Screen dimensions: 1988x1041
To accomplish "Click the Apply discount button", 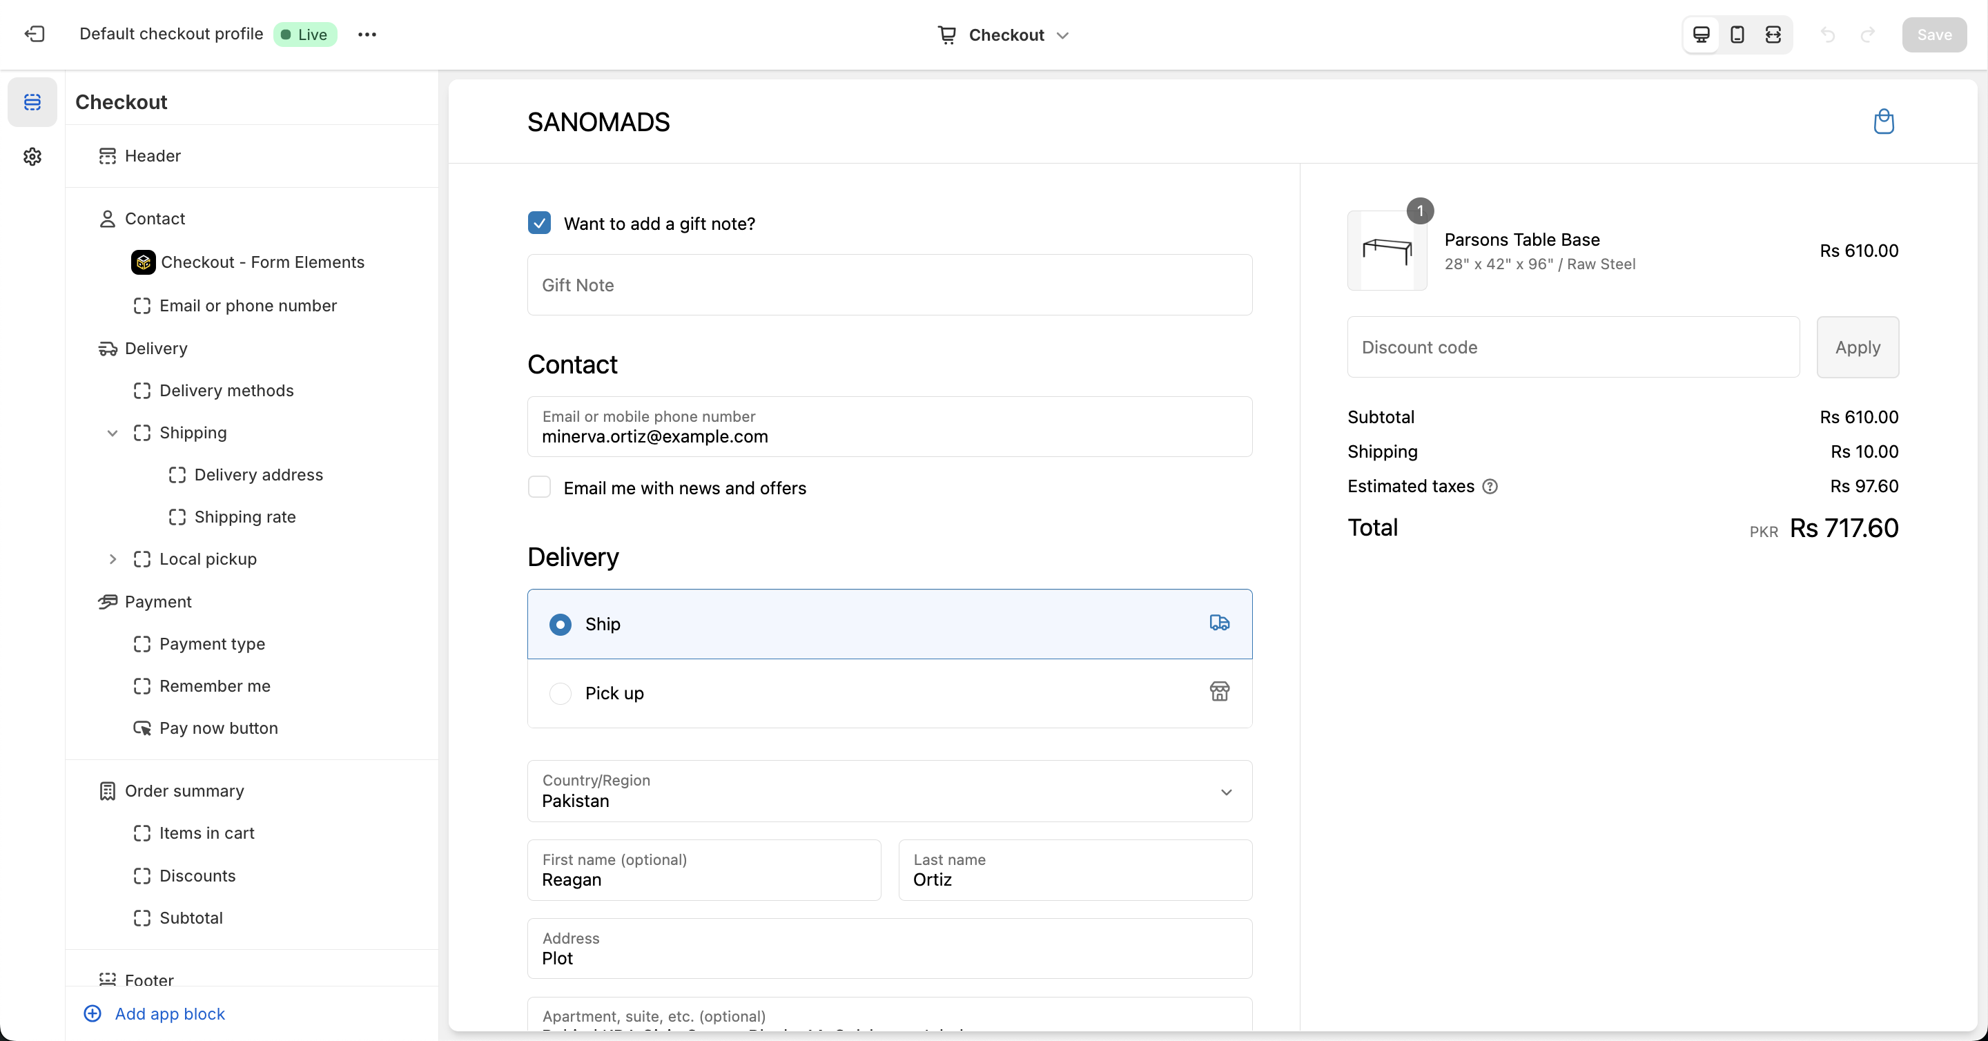I will point(1858,347).
